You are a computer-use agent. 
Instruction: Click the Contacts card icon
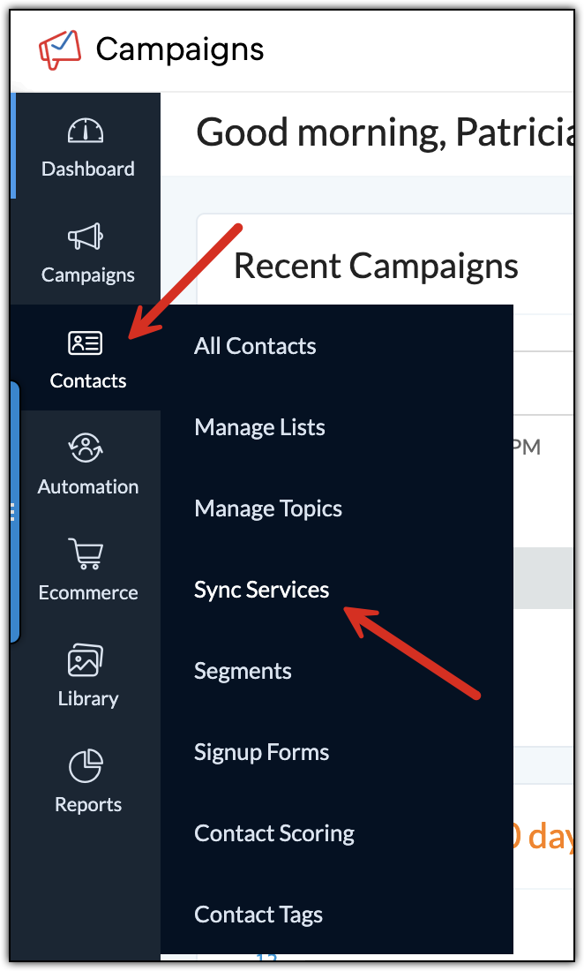[x=87, y=341]
